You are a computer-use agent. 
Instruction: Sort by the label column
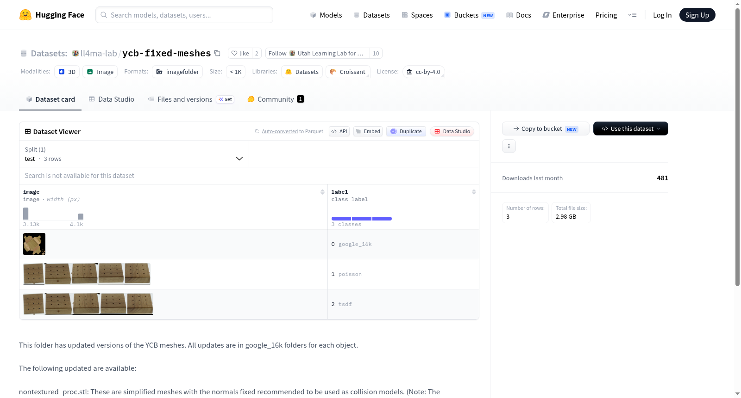474,192
